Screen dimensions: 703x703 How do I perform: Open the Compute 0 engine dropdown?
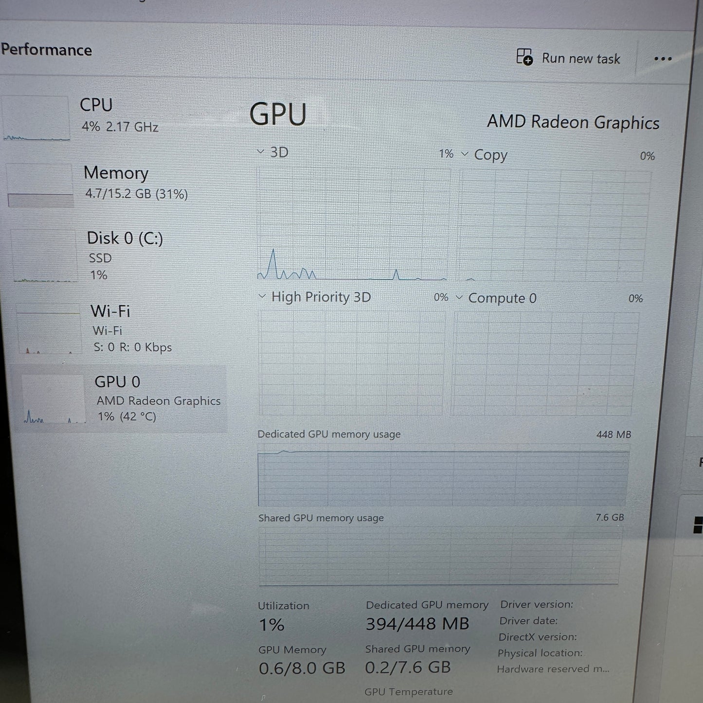tap(459, 297)
